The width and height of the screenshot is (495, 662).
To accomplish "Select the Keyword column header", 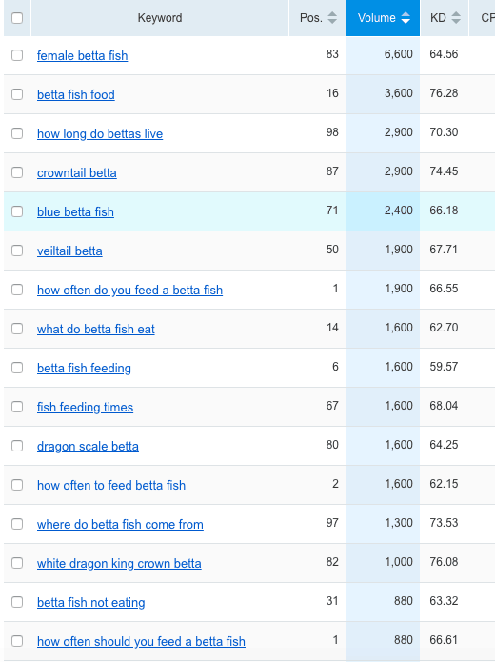I will 160,18.
